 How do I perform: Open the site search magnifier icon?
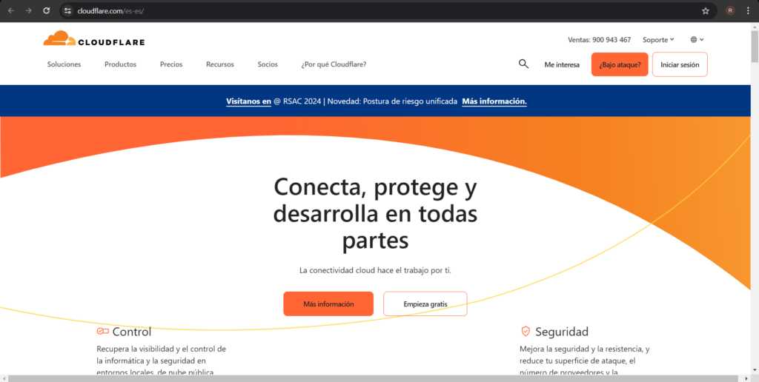(x=523, y=64)
